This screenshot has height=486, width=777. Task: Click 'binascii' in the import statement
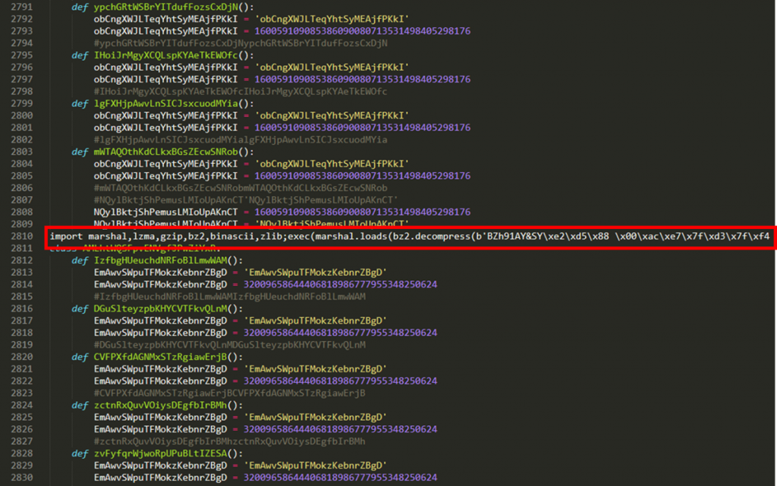229,237
